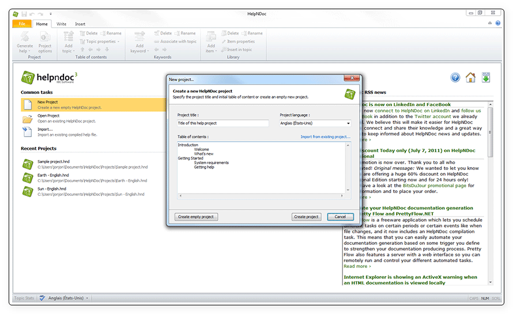Open the quick access toolbar customize arrow
Image resolution: width=513 pixels, height=314 pixels.
[x=50, y=14]
